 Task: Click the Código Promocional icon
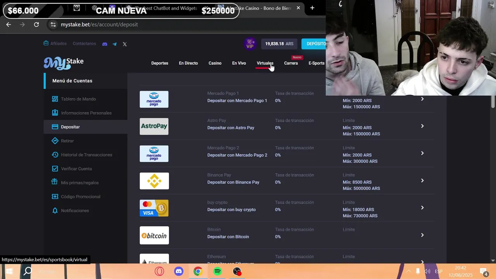click(x=55, y=196)
